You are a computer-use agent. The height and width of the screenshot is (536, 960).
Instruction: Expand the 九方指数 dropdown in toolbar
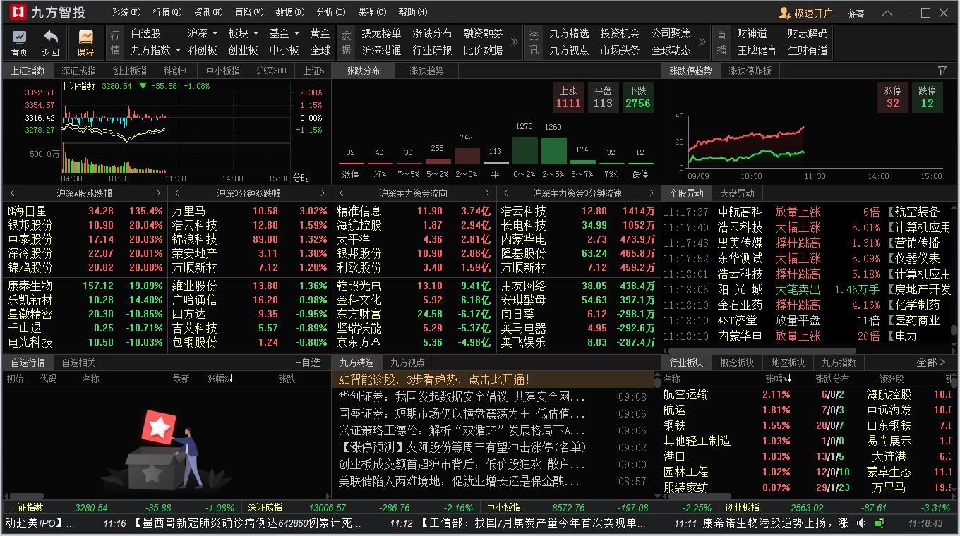coord(178,50)
